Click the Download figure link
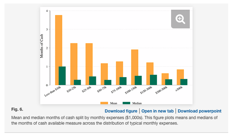The width and height of the screenshot is (231, 135). coord(121,111)
